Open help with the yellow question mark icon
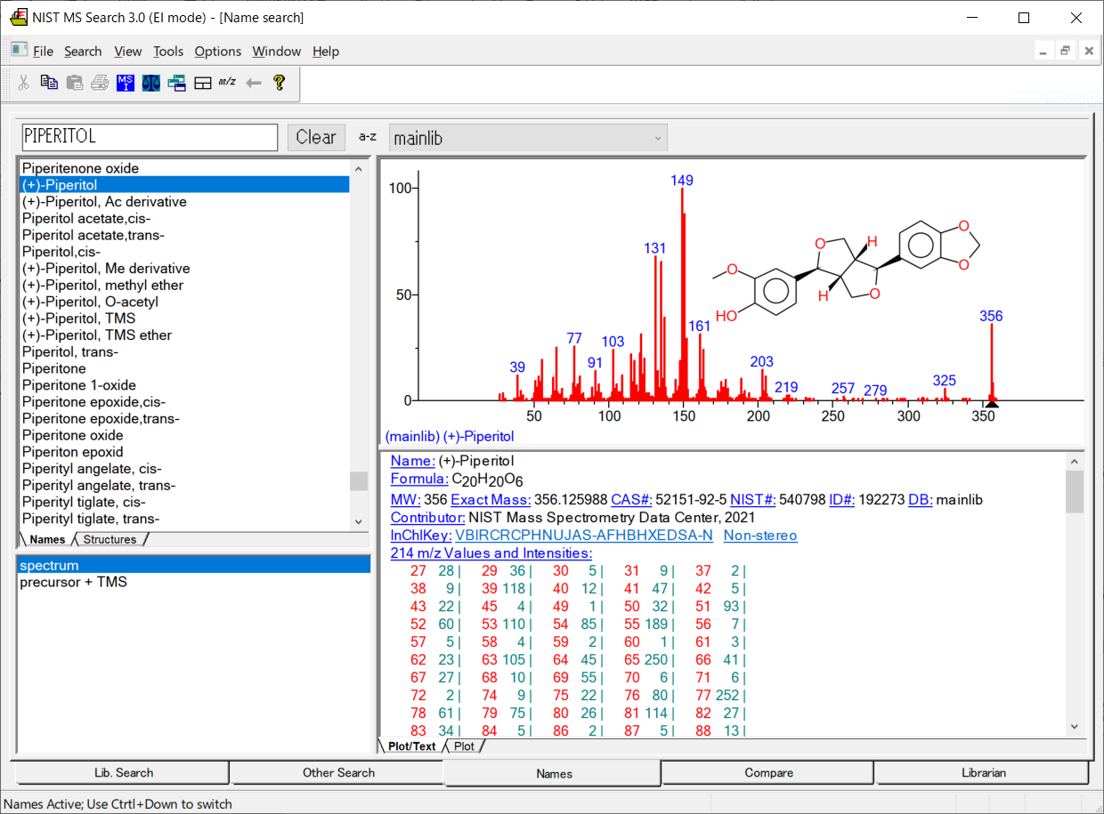 click(x=280, y=83)
